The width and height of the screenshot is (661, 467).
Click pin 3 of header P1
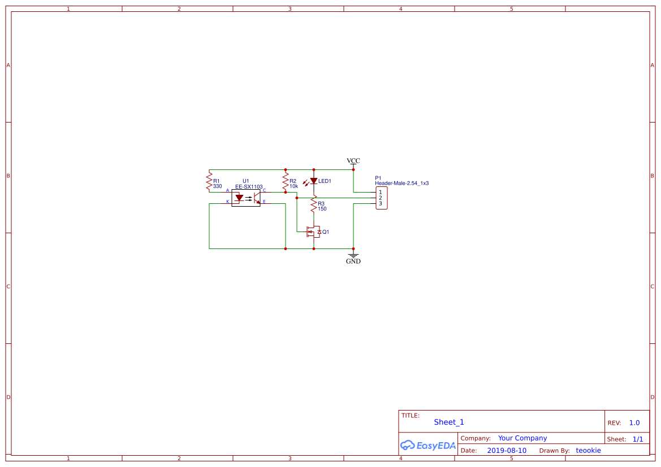pos(380,204)
